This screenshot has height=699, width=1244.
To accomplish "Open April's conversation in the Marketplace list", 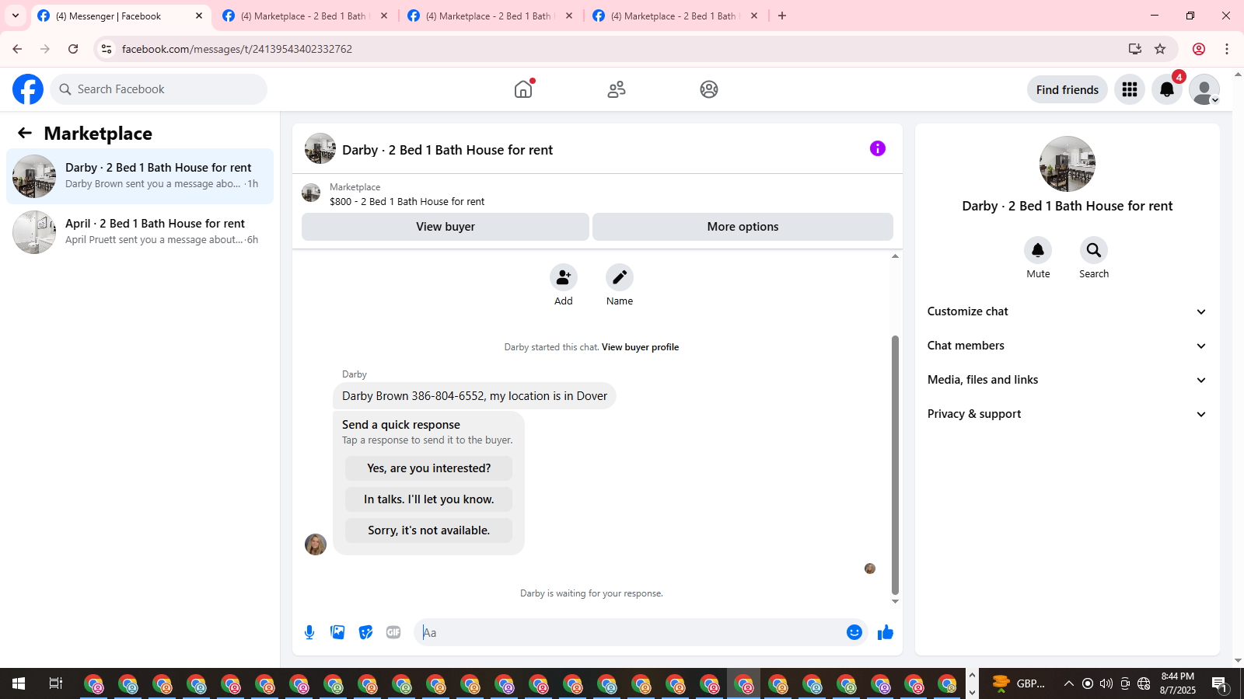I will pyautogui.click(x=140, y=232).
